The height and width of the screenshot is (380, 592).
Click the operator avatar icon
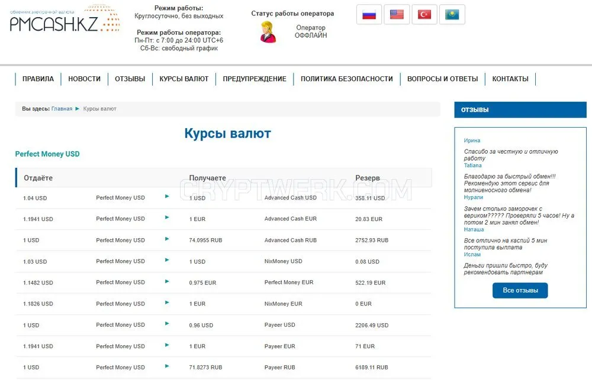click(x=268, y=32)
